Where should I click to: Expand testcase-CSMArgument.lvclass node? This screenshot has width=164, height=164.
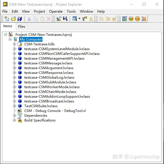(15, 68)
